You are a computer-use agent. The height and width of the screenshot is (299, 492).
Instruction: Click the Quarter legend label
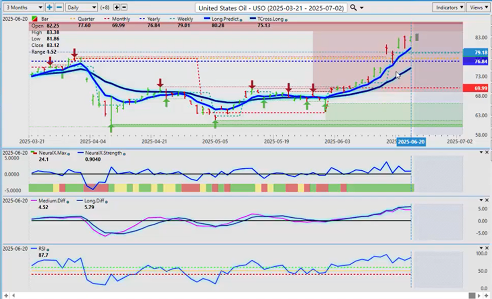(x=86, y=19)
